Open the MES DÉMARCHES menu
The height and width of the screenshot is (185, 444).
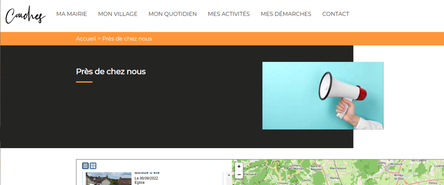(x=286, y=14)
